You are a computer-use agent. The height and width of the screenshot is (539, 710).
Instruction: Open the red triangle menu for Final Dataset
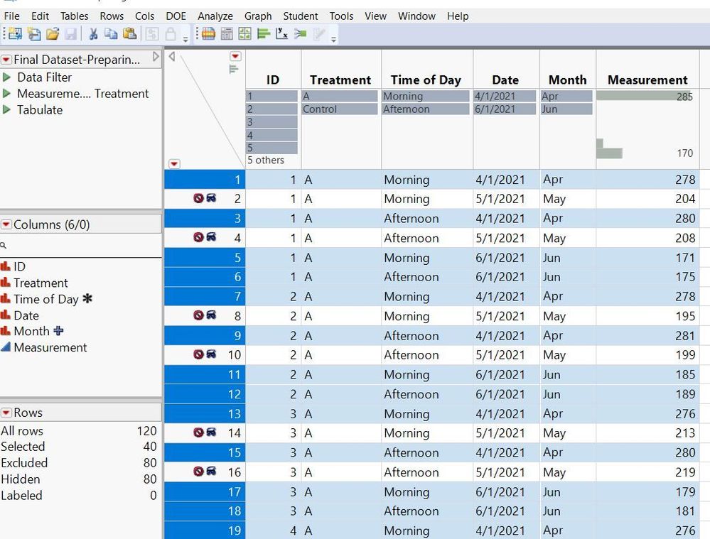point(7,60)
